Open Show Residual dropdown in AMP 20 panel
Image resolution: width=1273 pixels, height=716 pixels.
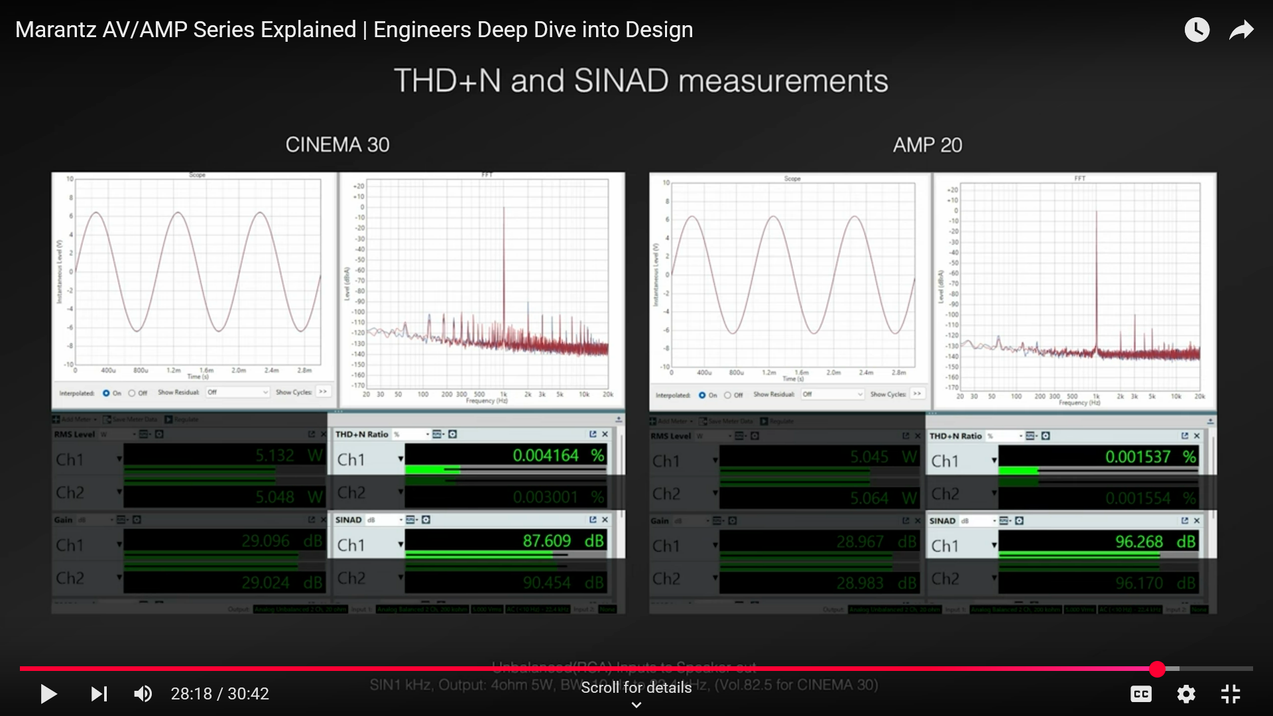coord(832,394)
